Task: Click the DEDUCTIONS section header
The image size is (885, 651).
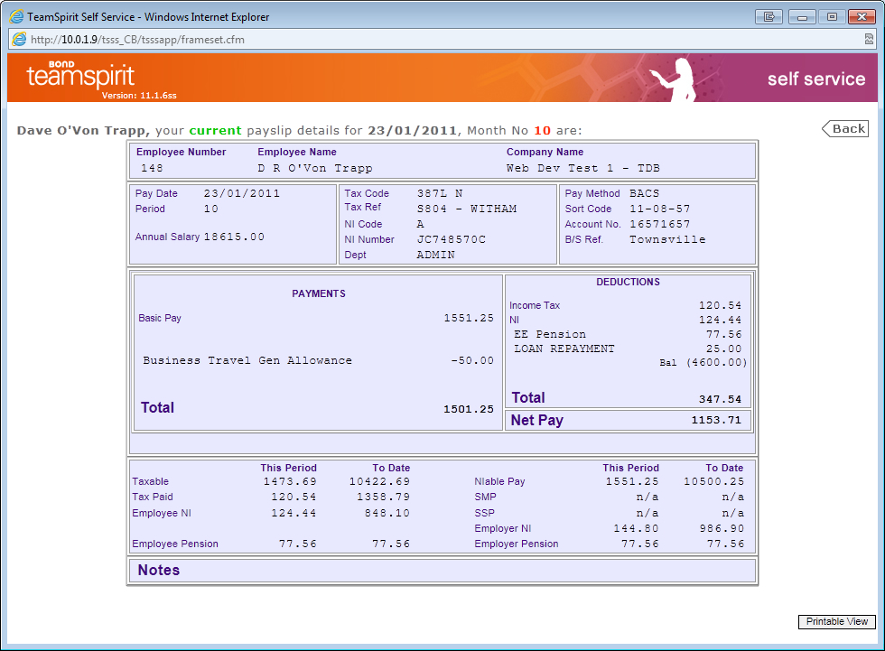Action: pos(628,282)
